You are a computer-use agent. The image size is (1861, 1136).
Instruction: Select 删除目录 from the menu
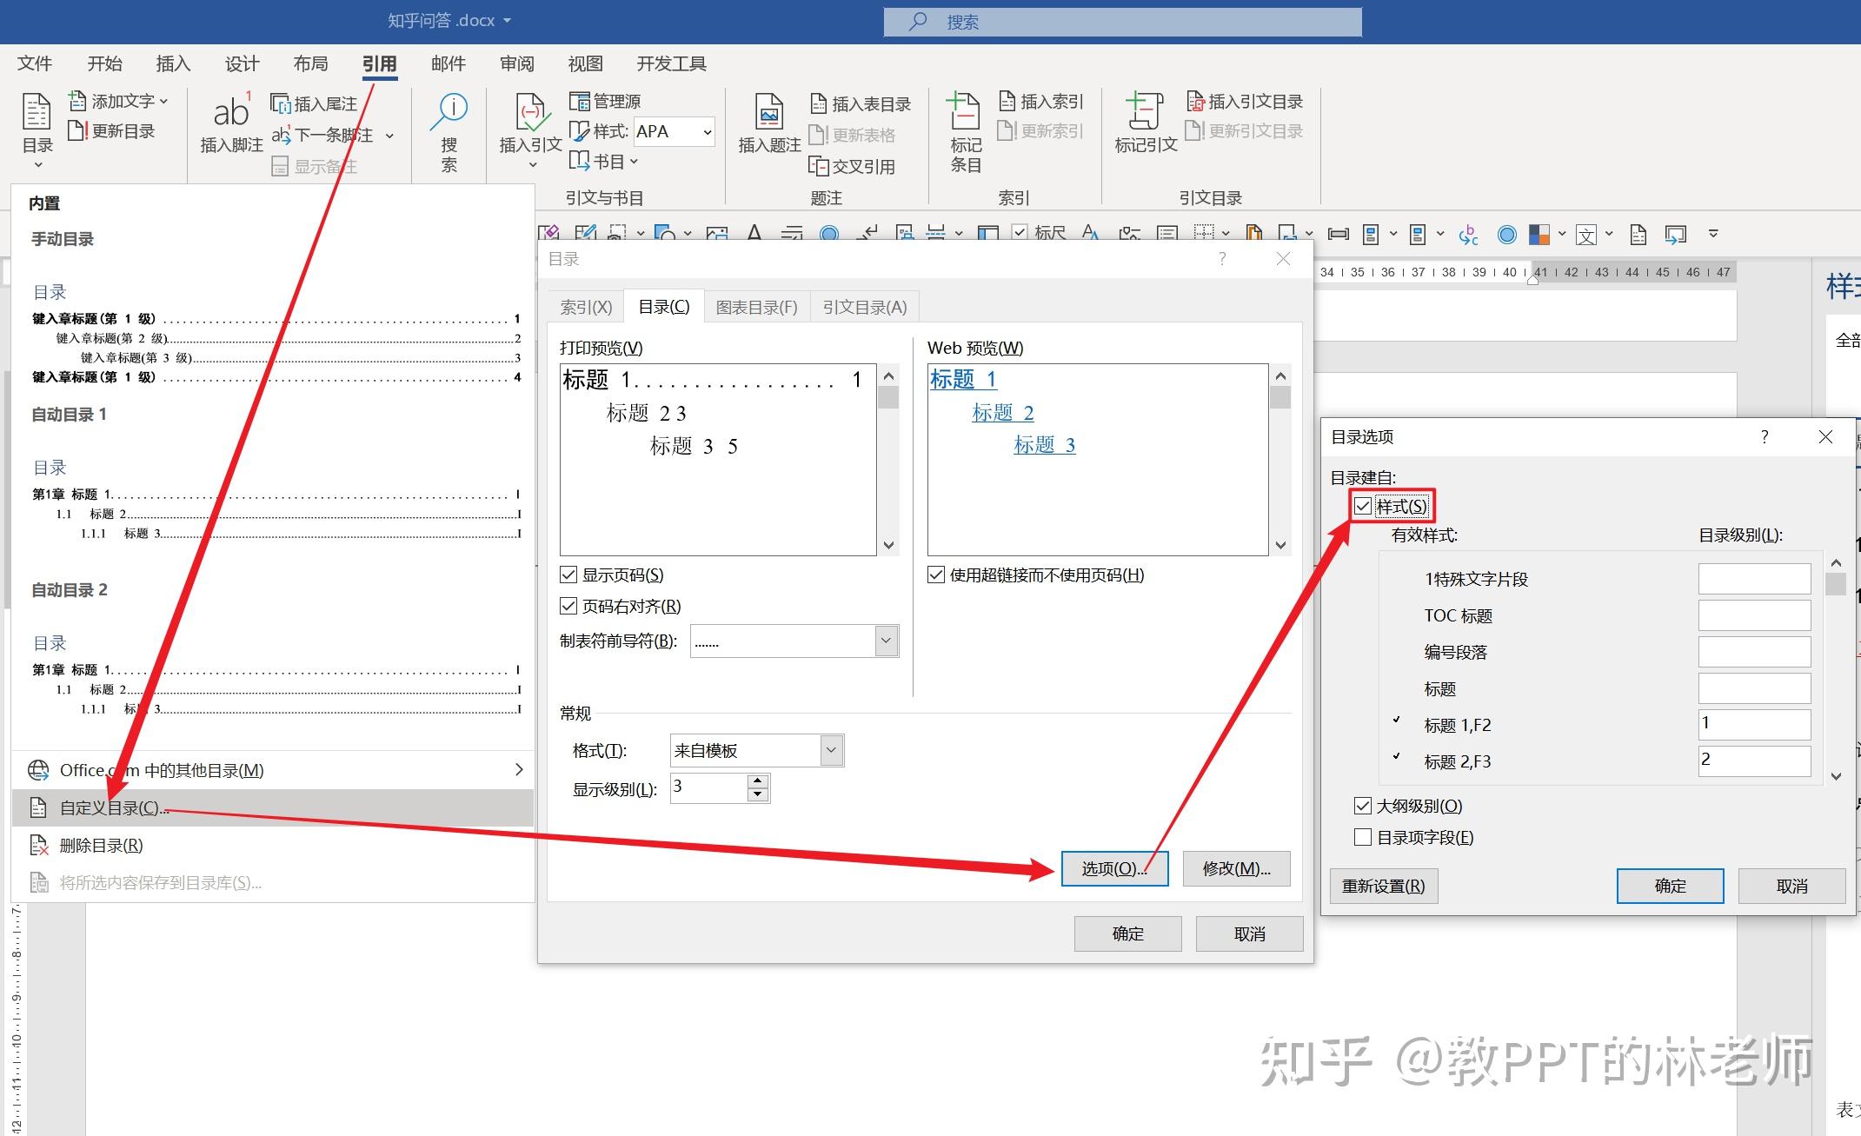(100, 846)
